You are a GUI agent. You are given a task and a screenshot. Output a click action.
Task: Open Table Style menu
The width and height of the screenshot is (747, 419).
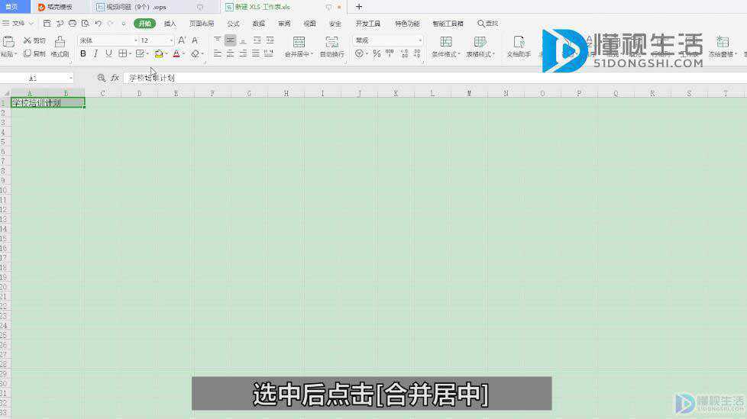tap(480, 47)
